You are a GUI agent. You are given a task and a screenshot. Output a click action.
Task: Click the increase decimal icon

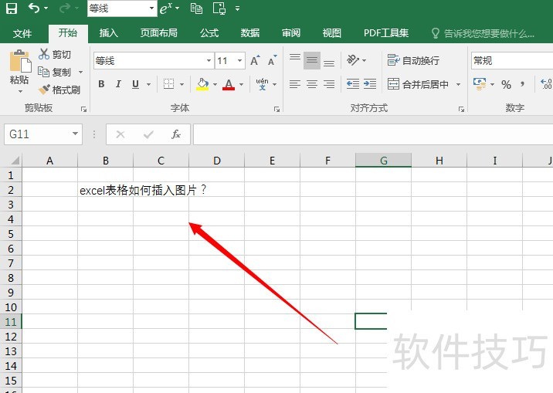pos(546,84)
